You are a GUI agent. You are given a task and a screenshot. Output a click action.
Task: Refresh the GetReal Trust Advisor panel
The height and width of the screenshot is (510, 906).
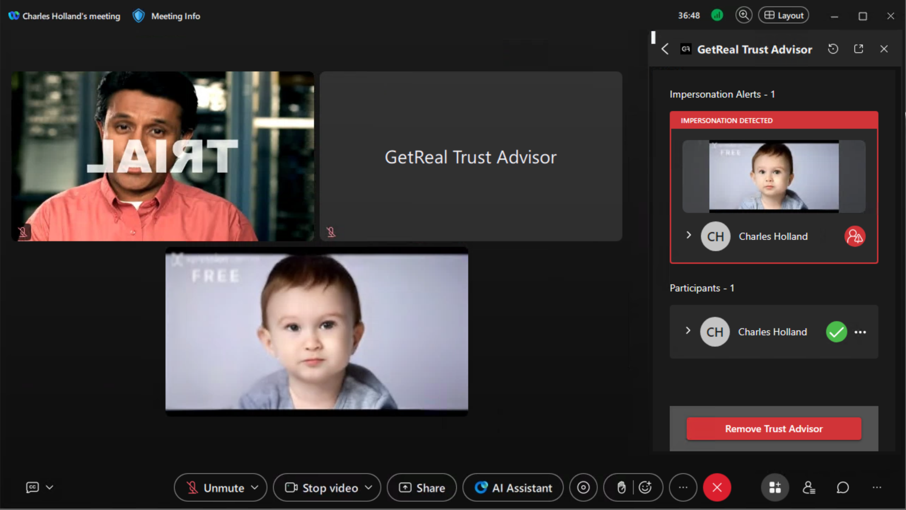tap(833, 49)
